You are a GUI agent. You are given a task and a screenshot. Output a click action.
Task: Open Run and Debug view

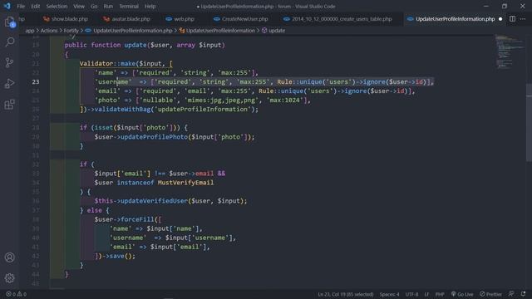click(9, 83)
